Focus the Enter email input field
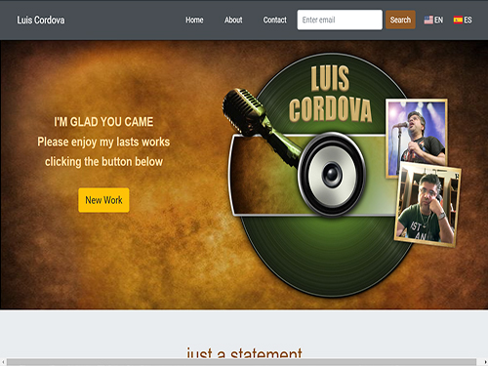This screenshot has width=488, height=366. click(340, 20)
